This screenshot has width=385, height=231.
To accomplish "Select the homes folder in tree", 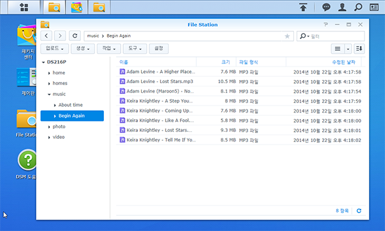I will click(60, 83).
